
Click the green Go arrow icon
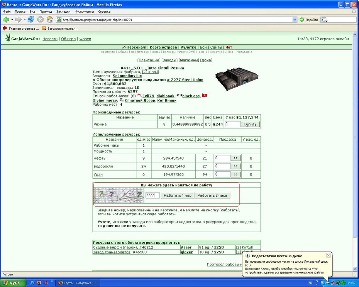(302, 20)
